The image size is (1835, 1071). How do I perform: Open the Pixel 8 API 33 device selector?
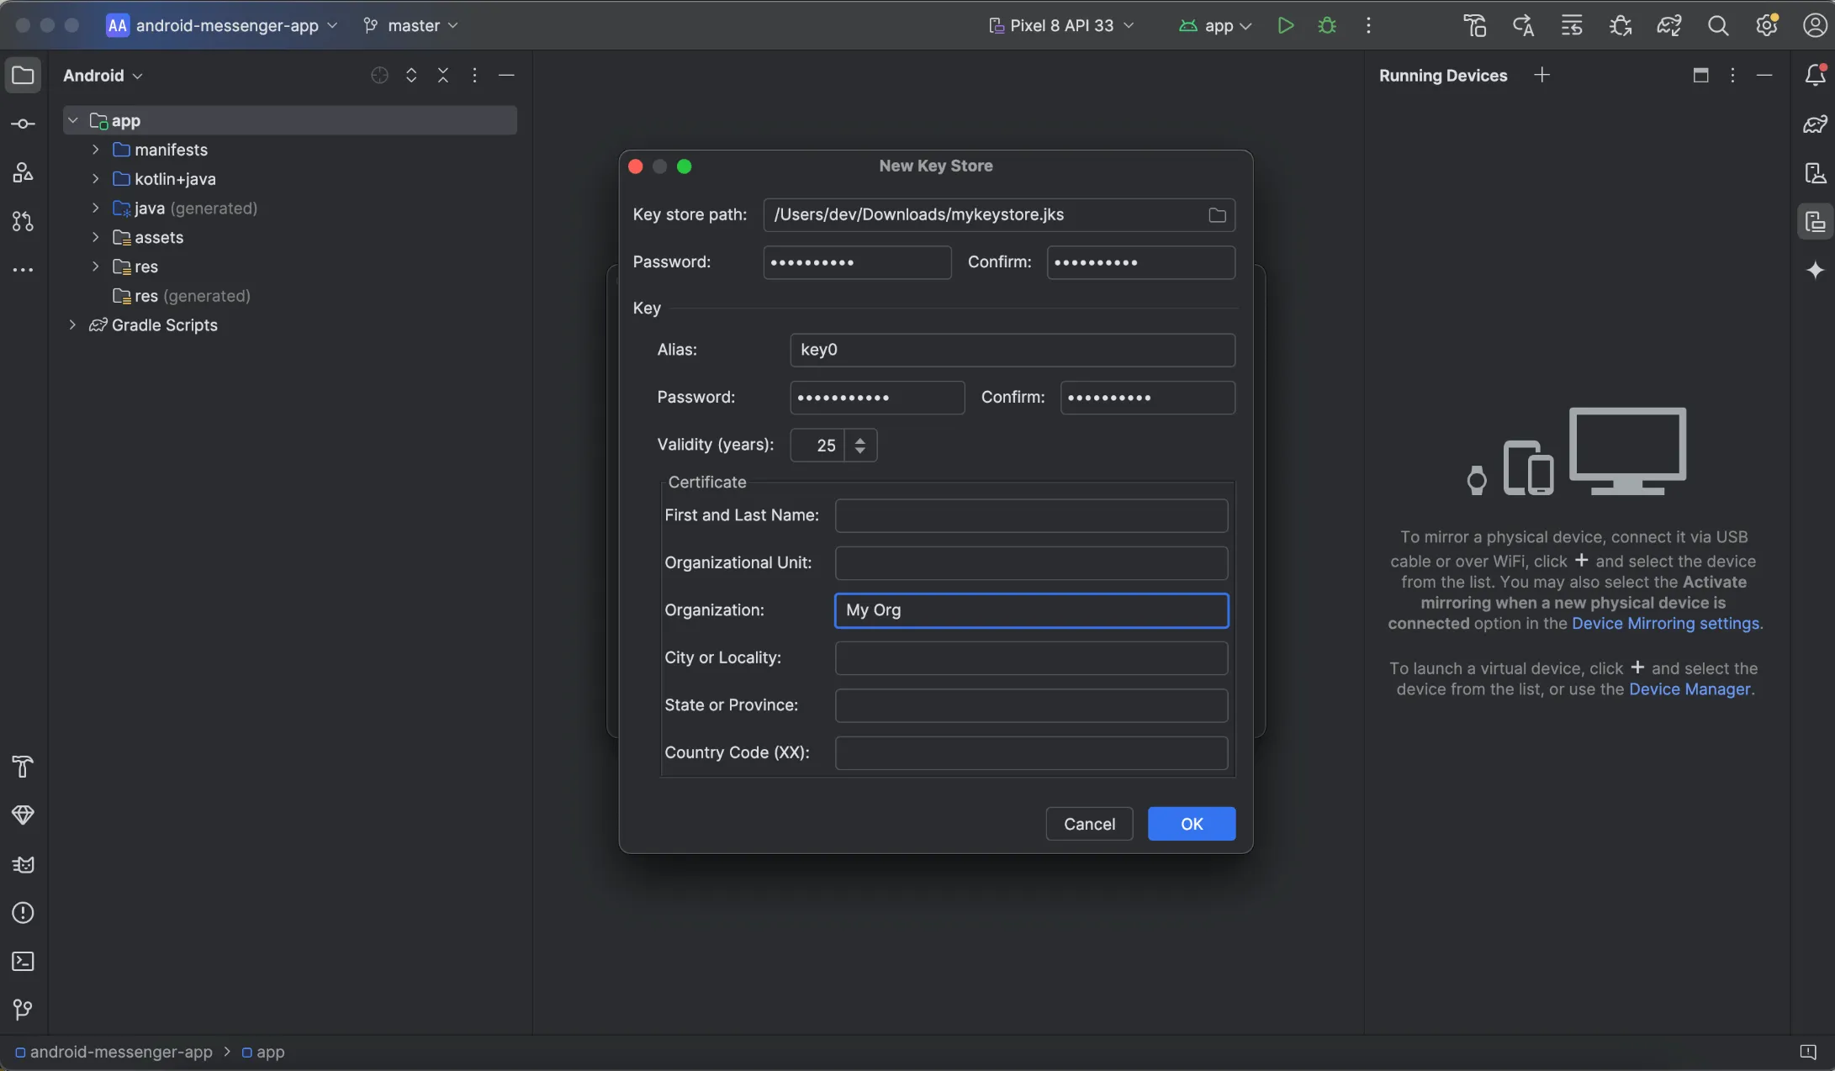click(x=1062, y=26)
